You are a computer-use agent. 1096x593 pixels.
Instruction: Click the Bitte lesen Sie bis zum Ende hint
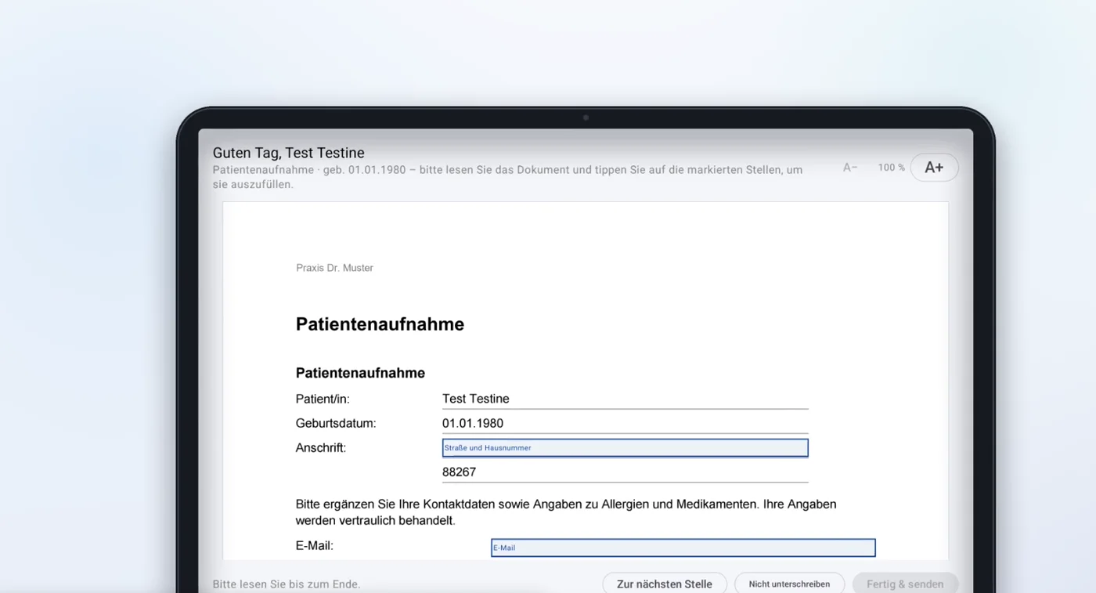(287, 584)
